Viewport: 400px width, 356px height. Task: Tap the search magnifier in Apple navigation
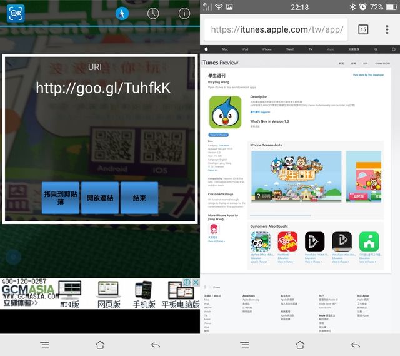tap(376, 49)
